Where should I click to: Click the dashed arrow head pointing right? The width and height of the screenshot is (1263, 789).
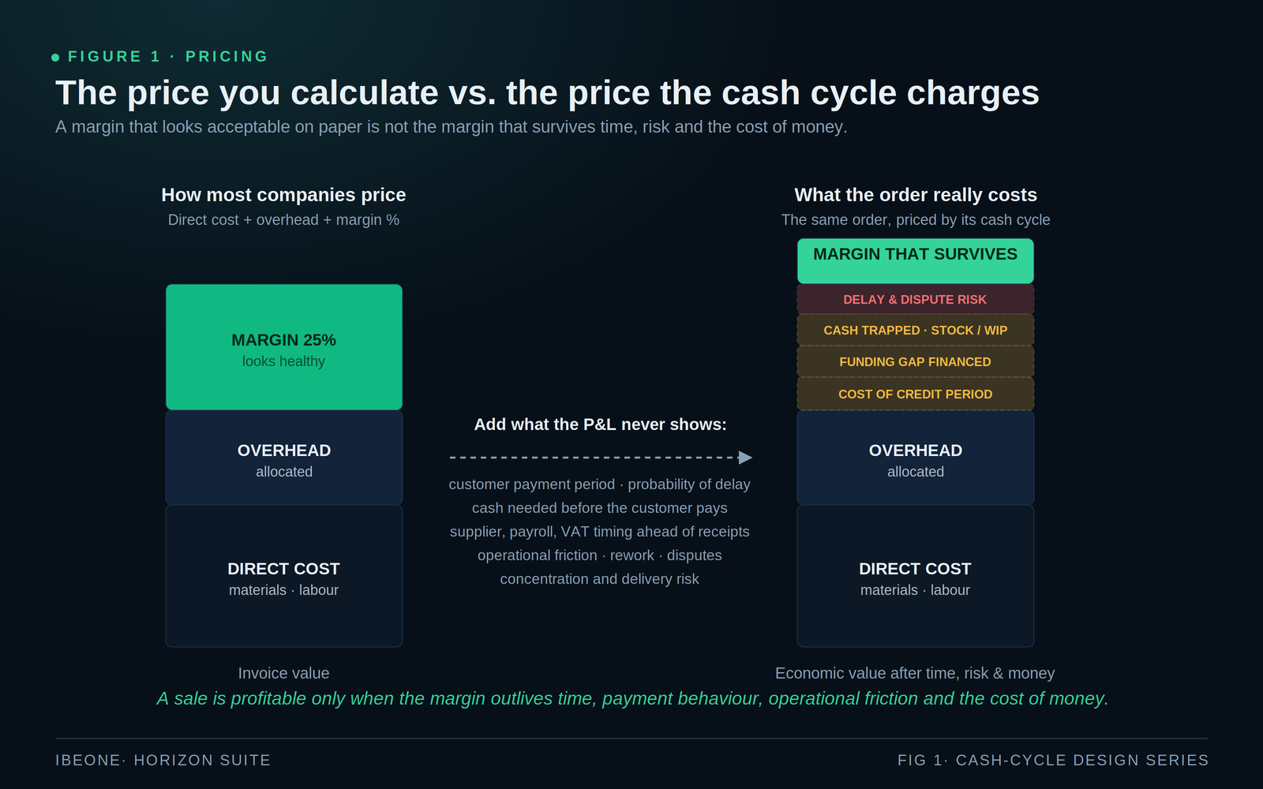click(745, 458)
